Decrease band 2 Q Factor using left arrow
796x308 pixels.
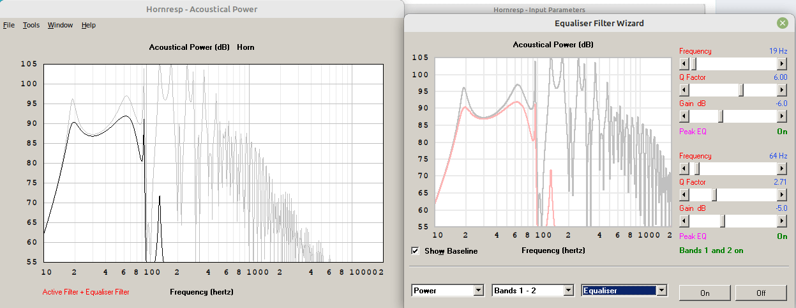[x=684, y=194]
